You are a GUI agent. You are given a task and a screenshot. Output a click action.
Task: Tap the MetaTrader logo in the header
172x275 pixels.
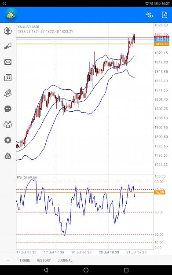pyautogui.click(x=11, y=15)
